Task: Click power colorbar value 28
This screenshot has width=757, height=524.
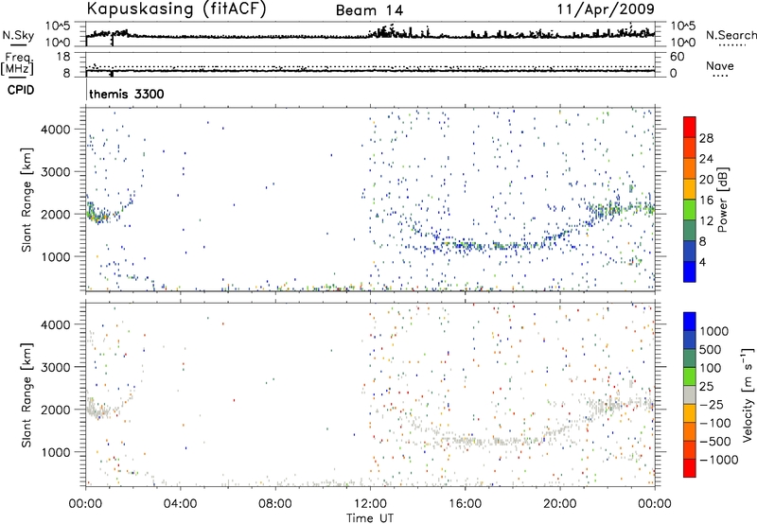Action: [706, 138]
